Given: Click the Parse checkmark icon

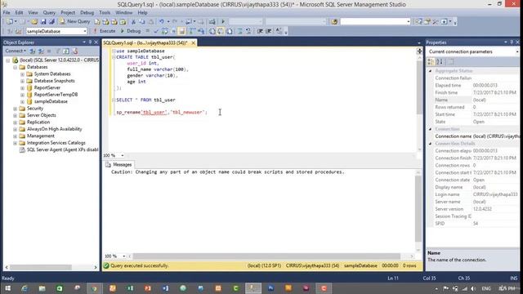Looking at the screenshot, I should coord(156,31).
